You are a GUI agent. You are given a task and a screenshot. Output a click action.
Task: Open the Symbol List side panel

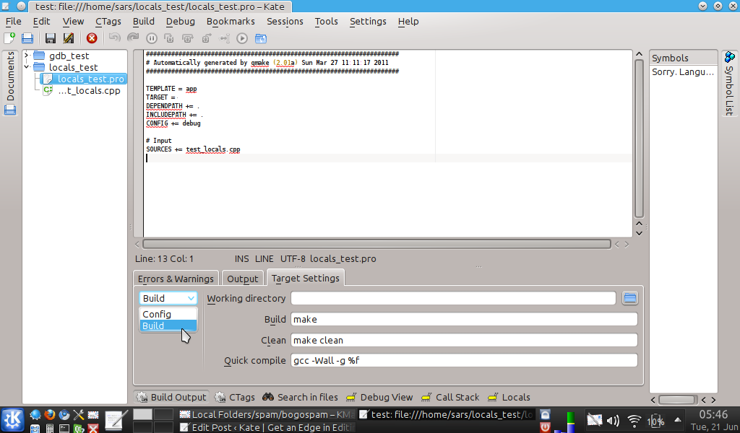click(x=728, y=83)
